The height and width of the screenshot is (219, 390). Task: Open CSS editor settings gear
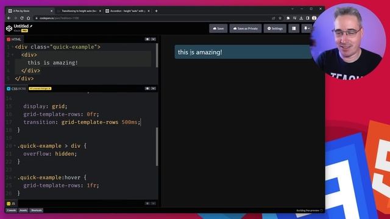click(147, 88)
